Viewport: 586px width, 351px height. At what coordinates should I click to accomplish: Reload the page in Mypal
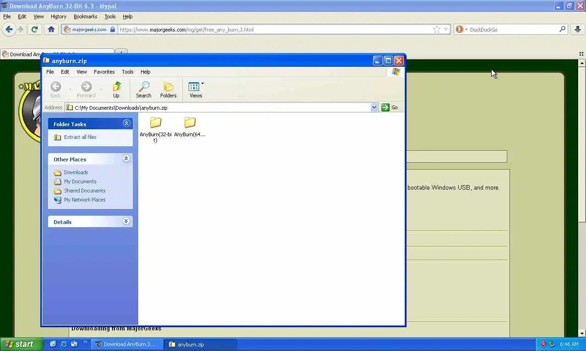[34, 29]
